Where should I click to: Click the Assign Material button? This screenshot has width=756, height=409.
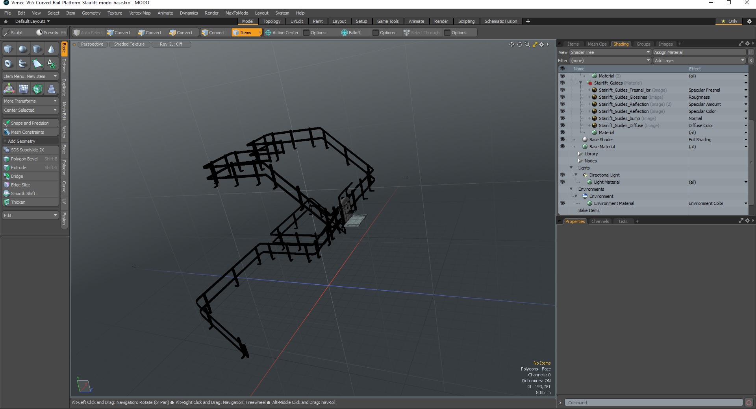click(700, 52)
